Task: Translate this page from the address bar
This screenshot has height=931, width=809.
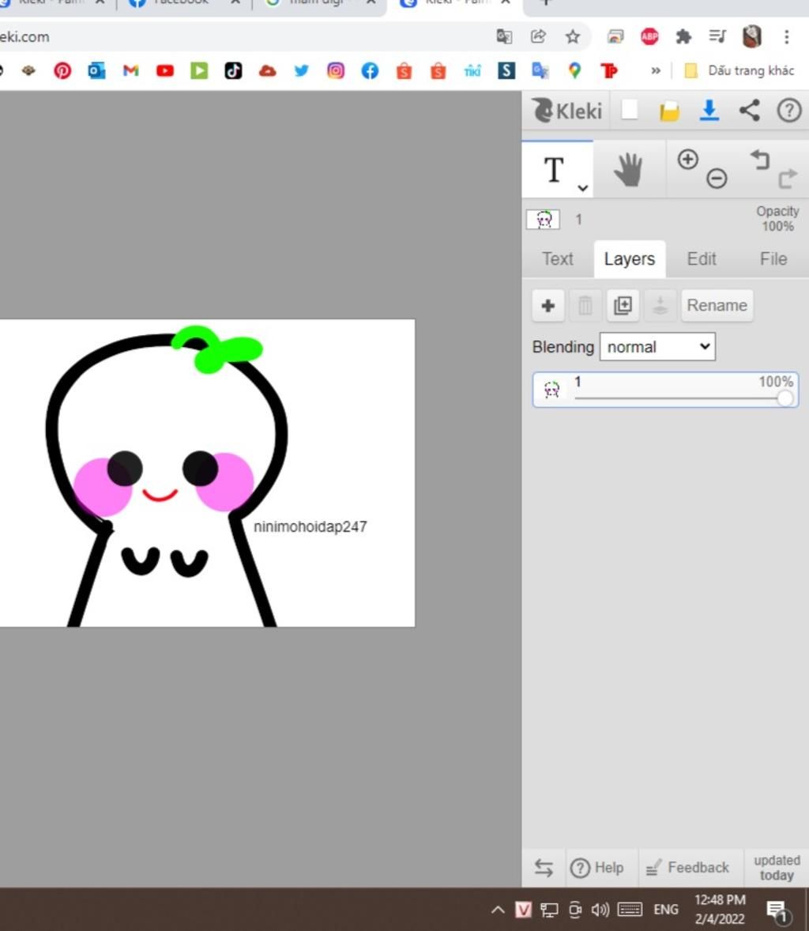Action: point(504,37)
